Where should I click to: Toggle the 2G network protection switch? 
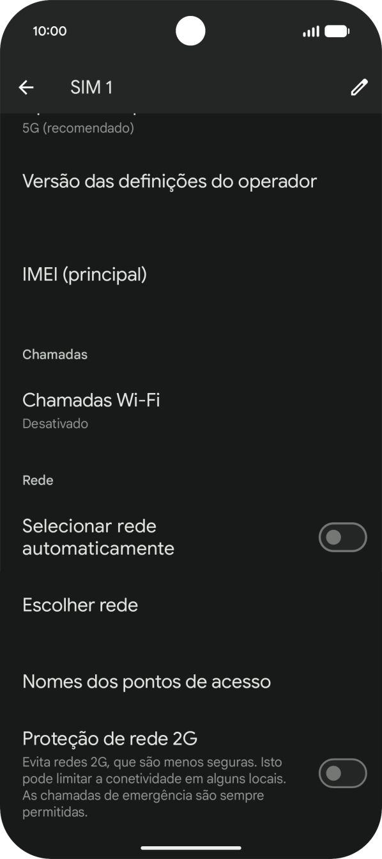[342, 773]
